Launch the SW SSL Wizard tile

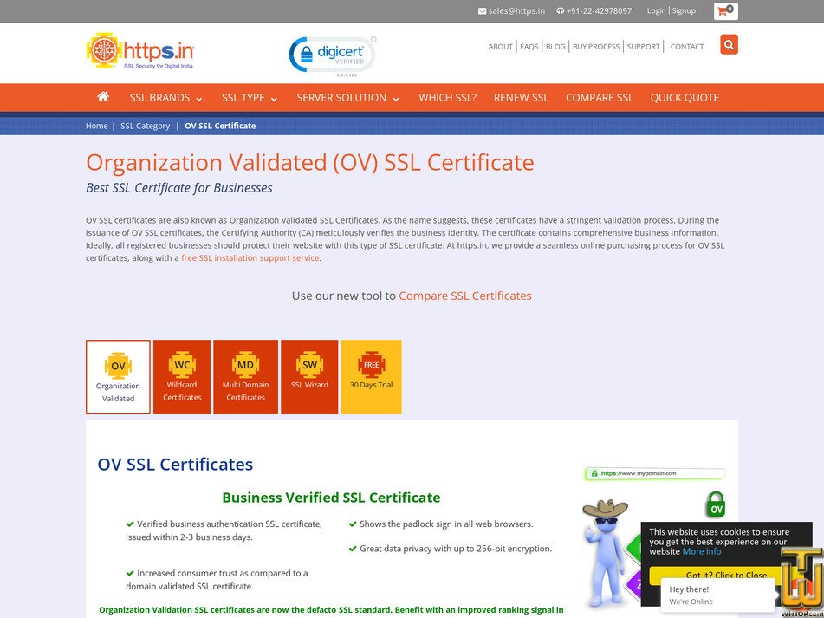coord(309,375)
